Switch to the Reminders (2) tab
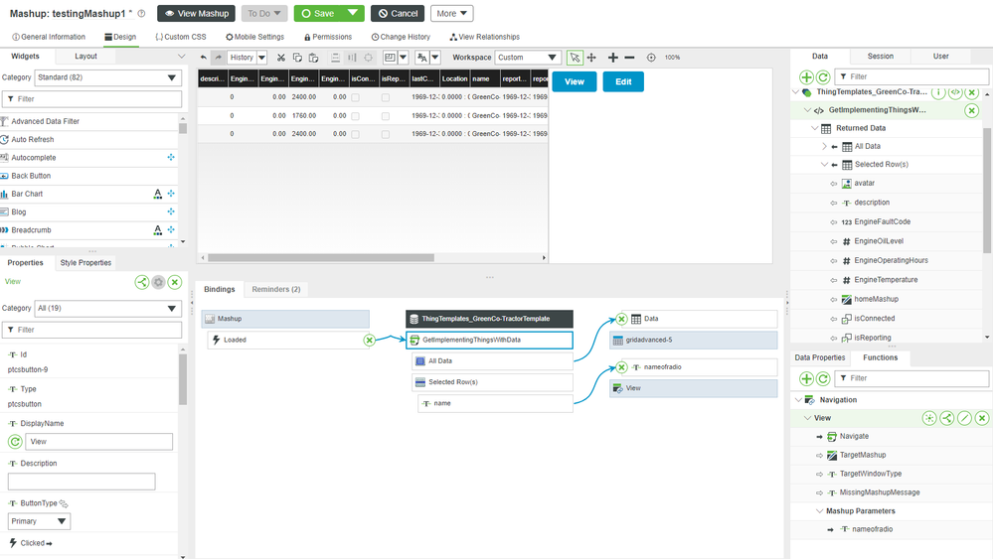 276,290
